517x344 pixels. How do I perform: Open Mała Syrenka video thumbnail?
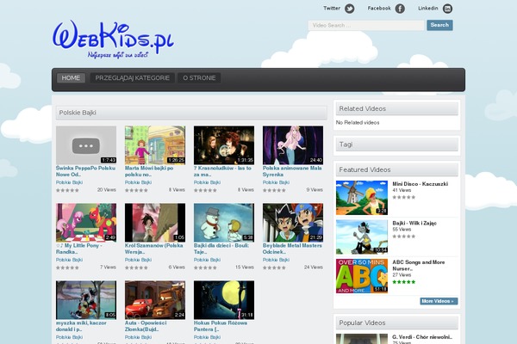coord(293,144)
